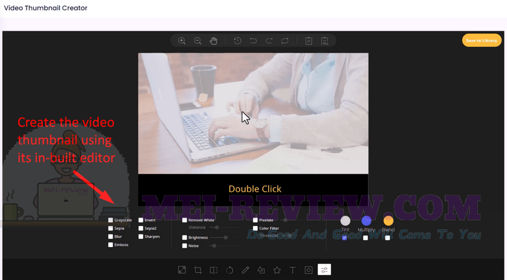
Task: Select the shape tool
Action: [x=261, y=269]
